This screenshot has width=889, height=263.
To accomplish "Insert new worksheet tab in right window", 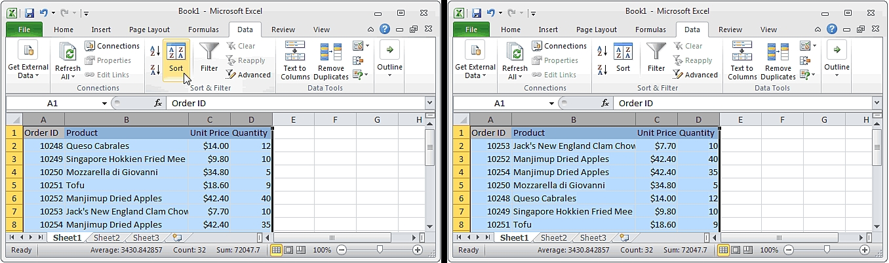I will tap(623, 237).
